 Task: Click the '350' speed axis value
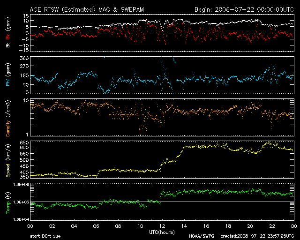coord(24,176)
